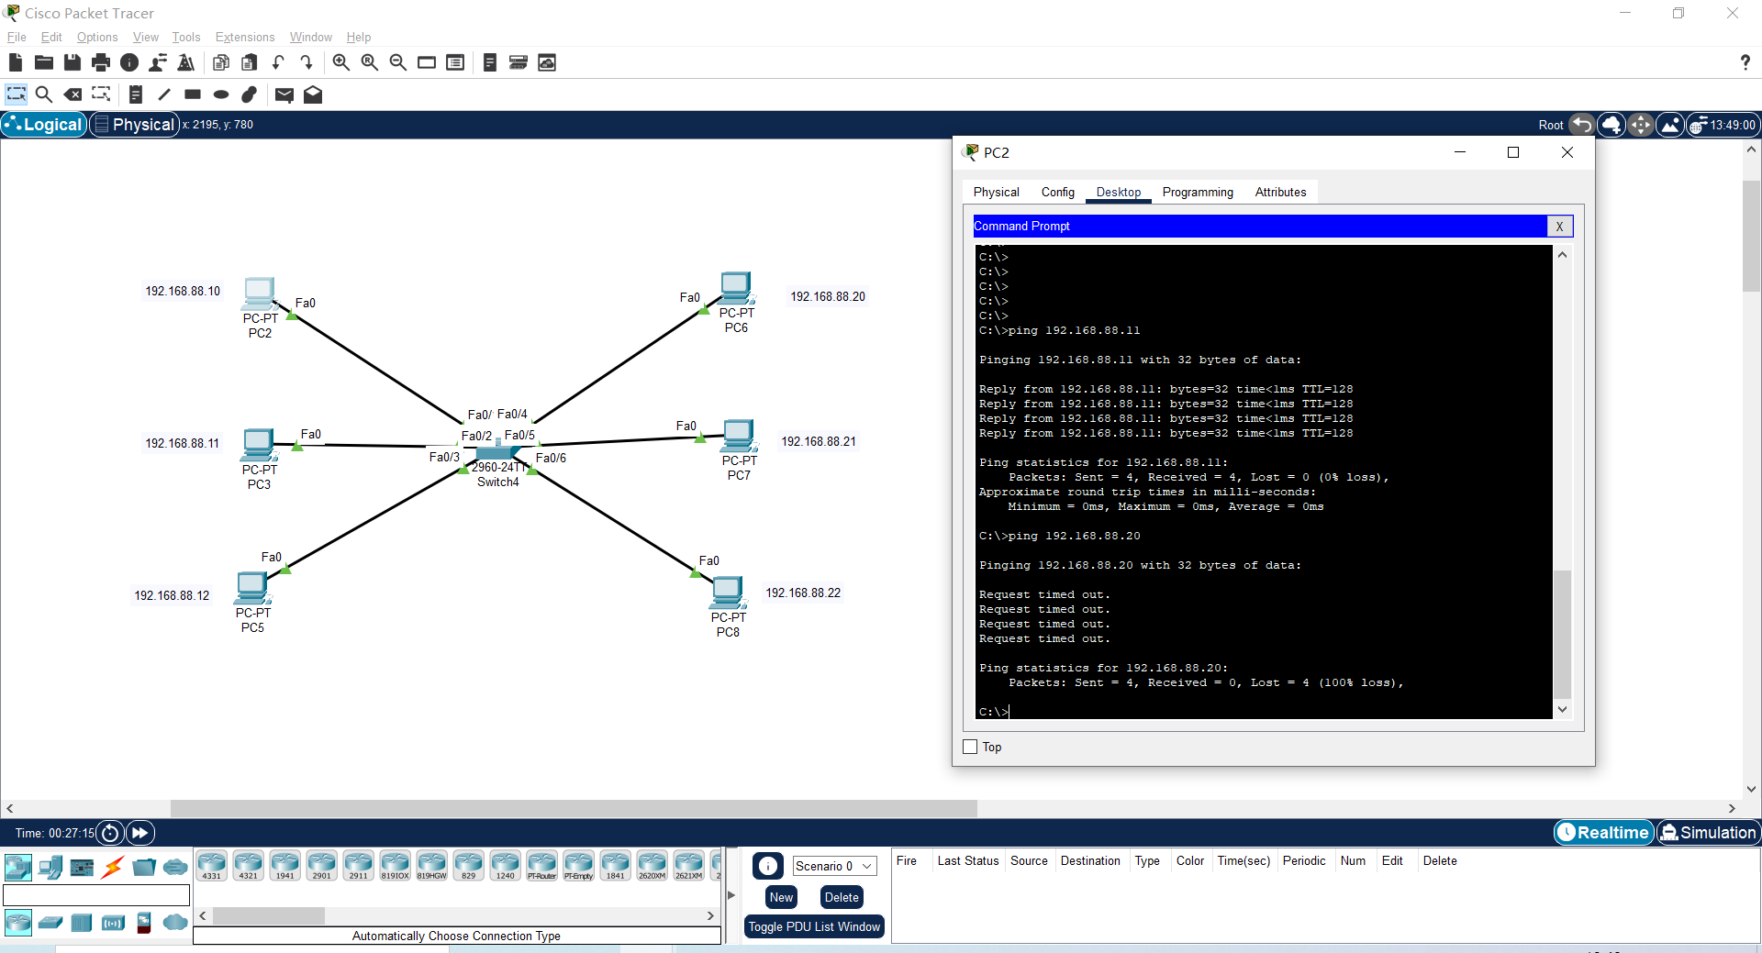Viewport: 1762px width, 953px height.
Task: Open a file with folder icon
Action: click(x=43, y=62)
